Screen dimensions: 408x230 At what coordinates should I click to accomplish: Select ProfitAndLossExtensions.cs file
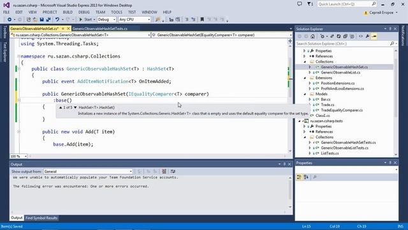342,89
